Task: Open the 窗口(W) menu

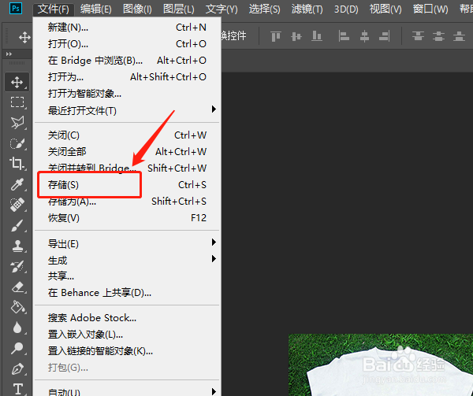Action: coord(430,9)
